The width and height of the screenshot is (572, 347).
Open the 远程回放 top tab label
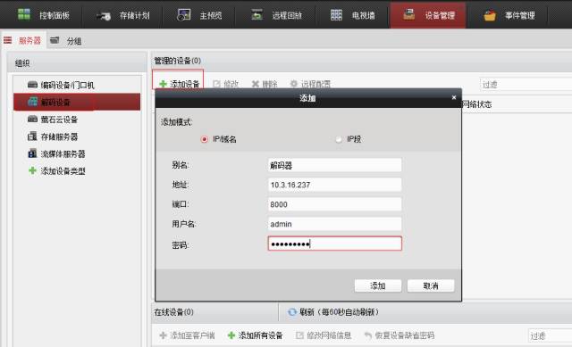[x=287, y=15]
